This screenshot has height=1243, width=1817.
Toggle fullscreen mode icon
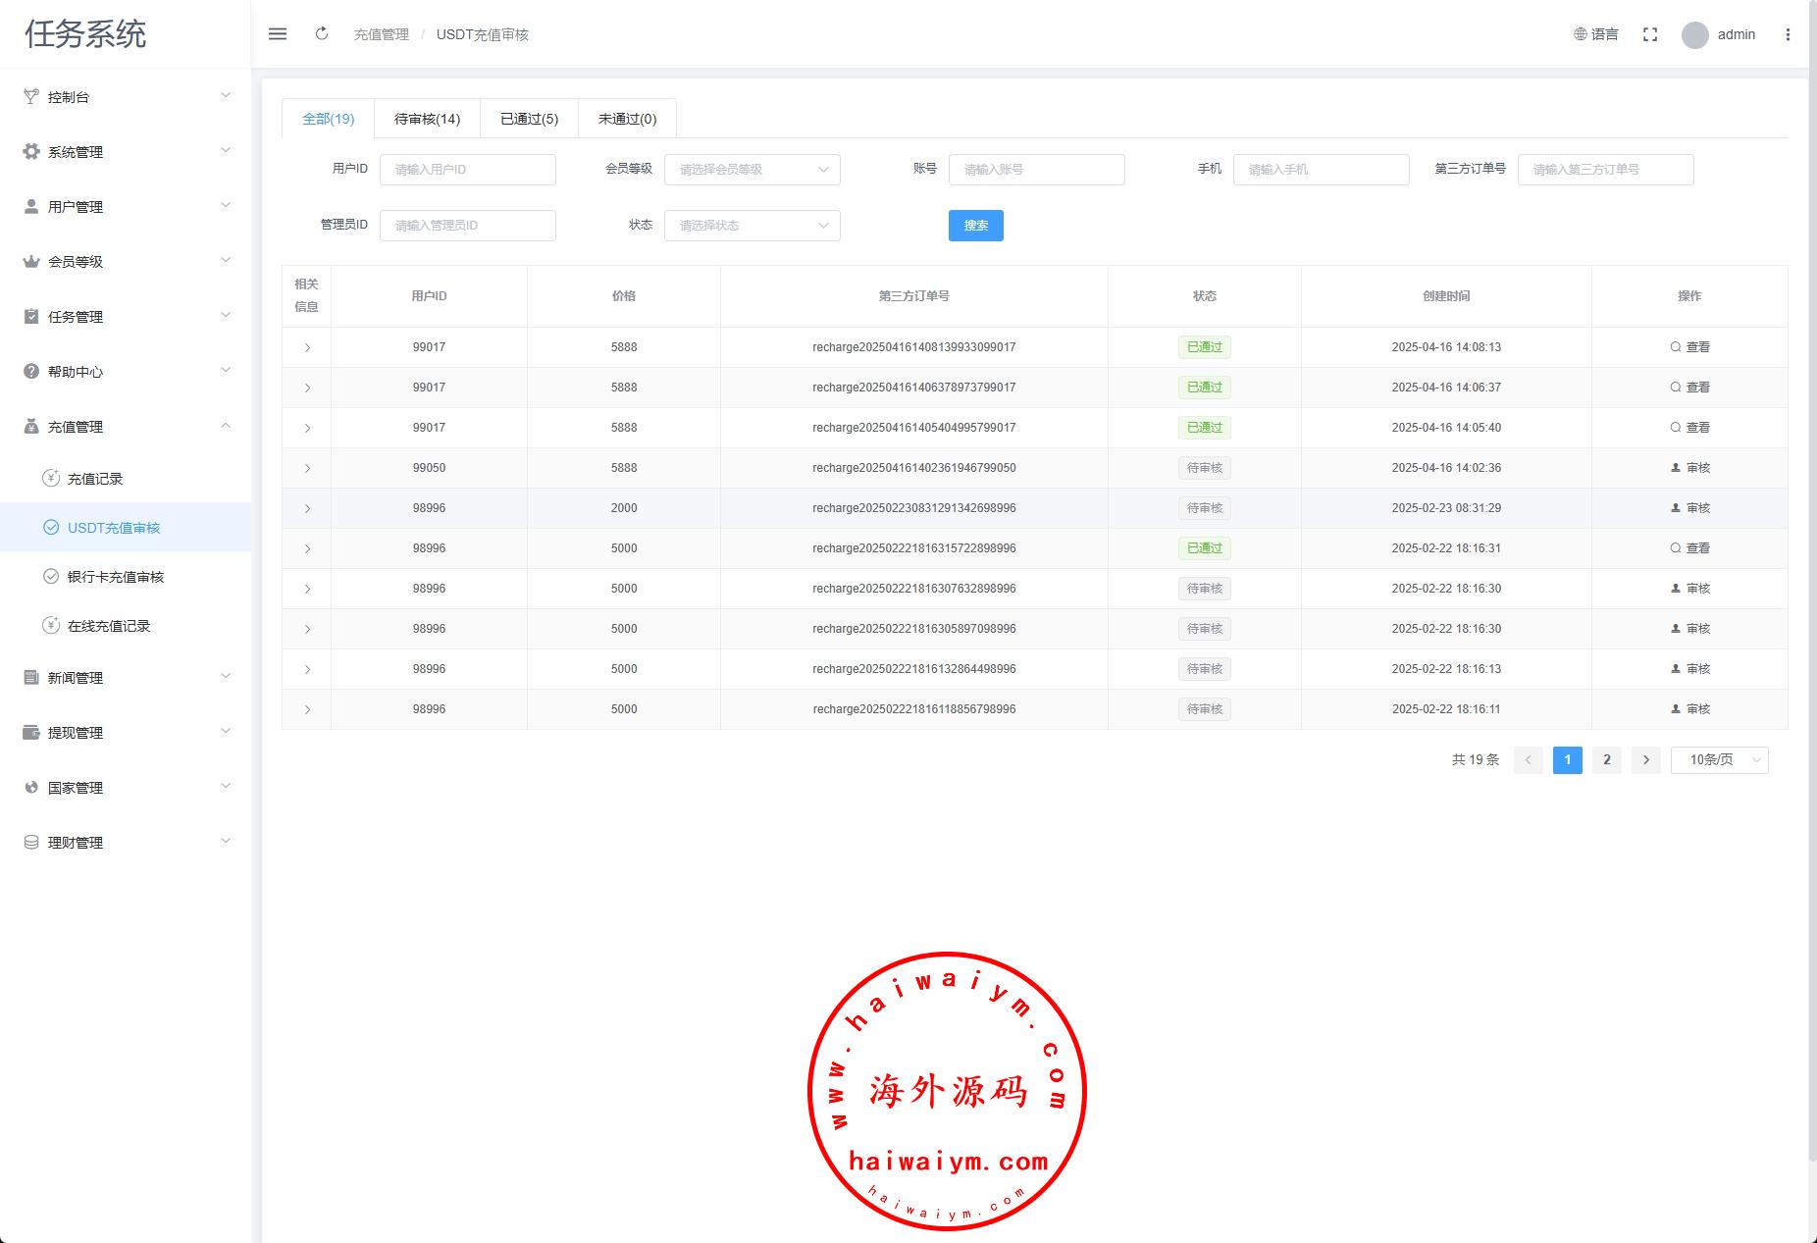[x=1650, y=34]
